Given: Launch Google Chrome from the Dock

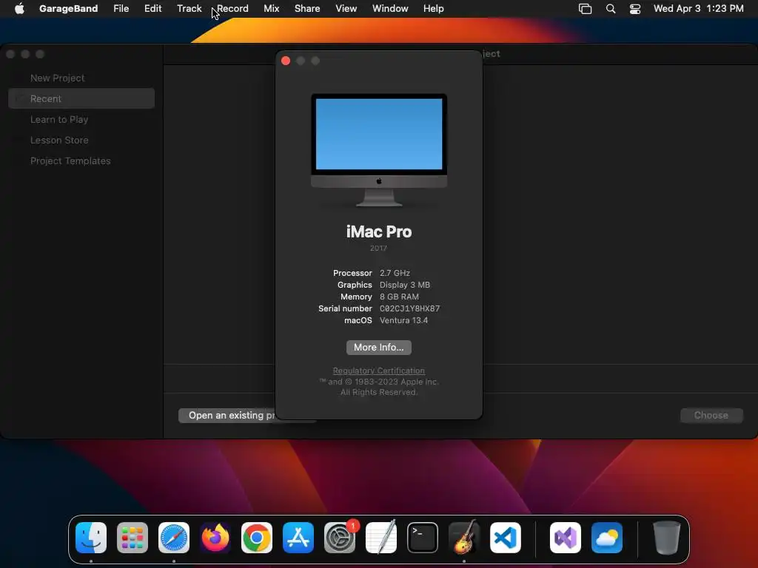Looking at the screenshot, I should click(x=257, y=538).
